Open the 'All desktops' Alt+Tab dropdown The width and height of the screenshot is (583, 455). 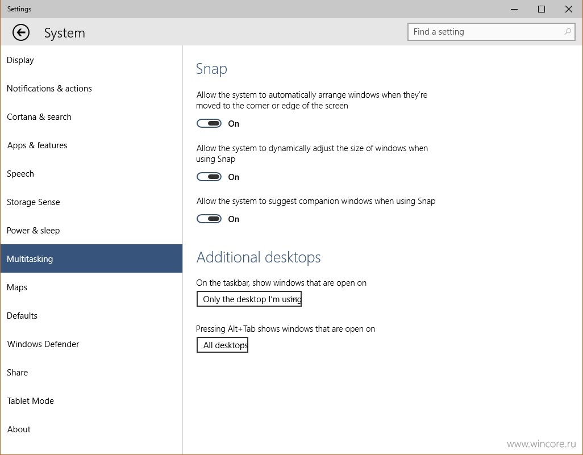pos(222,345)
